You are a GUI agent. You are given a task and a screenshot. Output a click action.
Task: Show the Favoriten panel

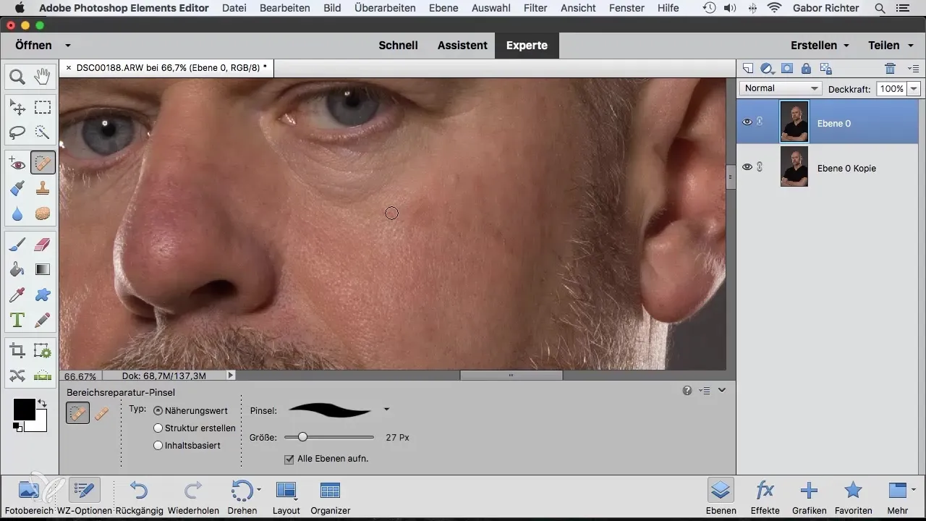(853, 498)
